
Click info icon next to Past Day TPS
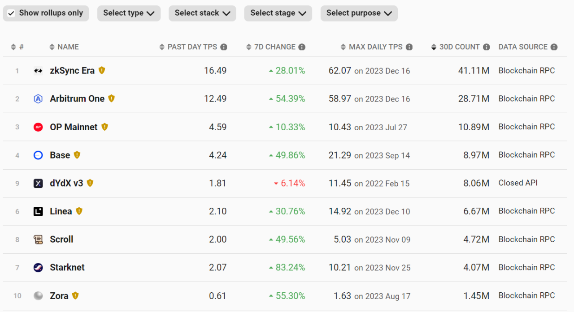pyautogui.click(x=224, y=47)
